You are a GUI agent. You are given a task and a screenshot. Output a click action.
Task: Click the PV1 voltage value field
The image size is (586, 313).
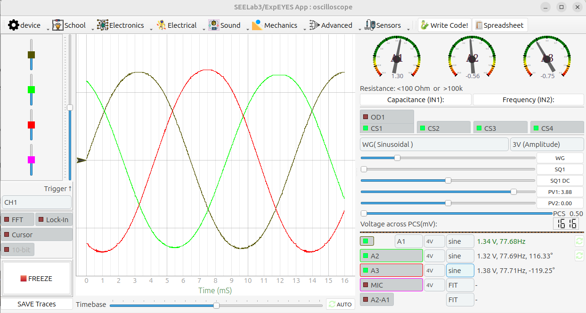[x=560, y=192]
